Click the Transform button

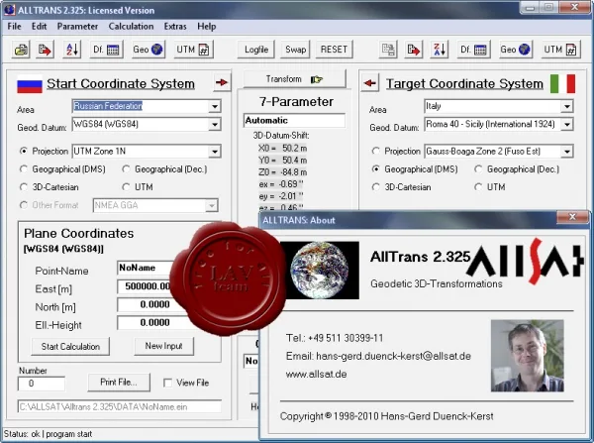click(294, 79)
